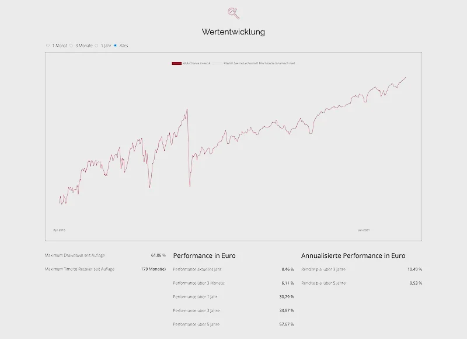Click the "Performance in Euro" heading

pyautogui.click(x=204, y=255)
